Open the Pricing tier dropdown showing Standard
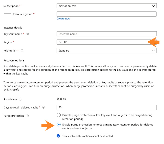164x144 pixels. tap(106, 51)
